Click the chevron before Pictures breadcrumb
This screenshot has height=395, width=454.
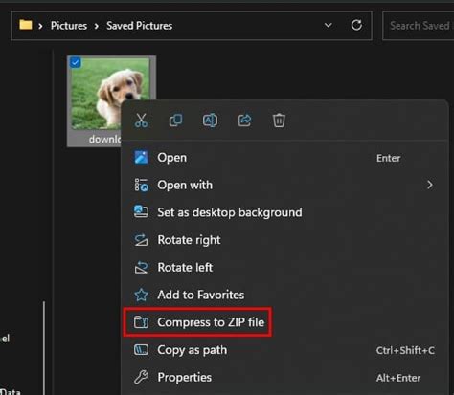pyautogui.click(x=40, y=26)
